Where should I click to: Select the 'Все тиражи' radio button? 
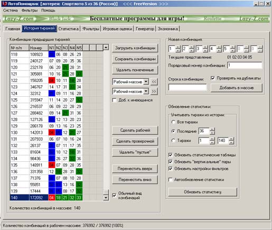(x=173, y=122)
